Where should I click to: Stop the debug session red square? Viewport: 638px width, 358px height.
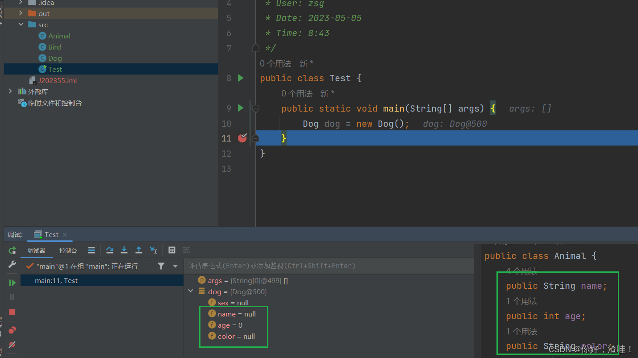(x=13, y=312)
